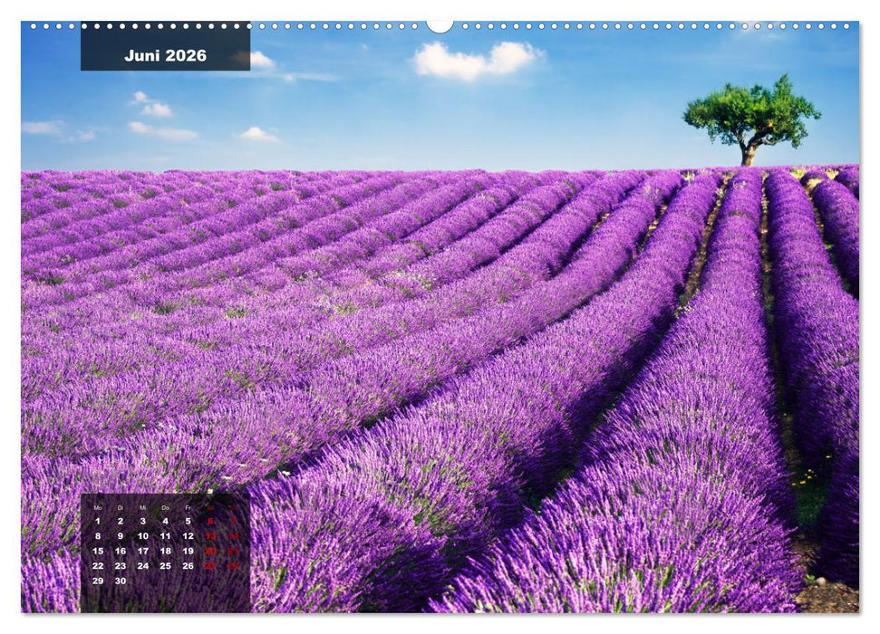Select date 1 in the calendar grid
The width and height of the screenshot is (880, 634).
97,522
